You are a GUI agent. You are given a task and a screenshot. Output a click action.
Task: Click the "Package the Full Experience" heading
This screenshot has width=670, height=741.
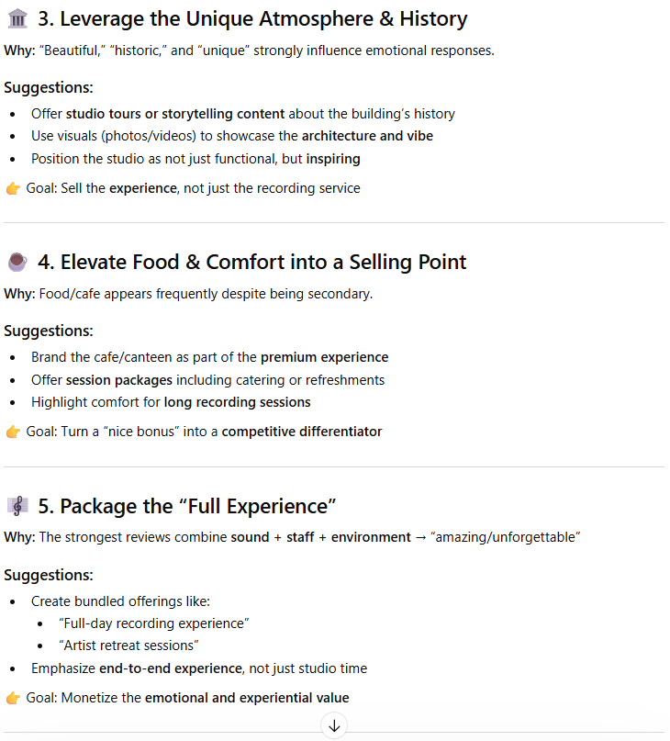[187, 506]
